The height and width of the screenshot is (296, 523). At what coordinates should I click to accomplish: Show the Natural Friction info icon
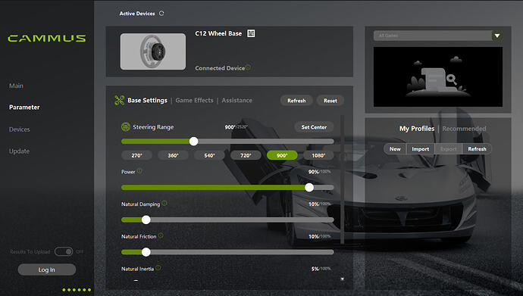point(161,235)
